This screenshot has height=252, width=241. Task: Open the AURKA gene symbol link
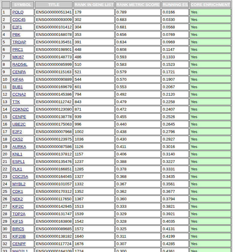pos(19,146)
